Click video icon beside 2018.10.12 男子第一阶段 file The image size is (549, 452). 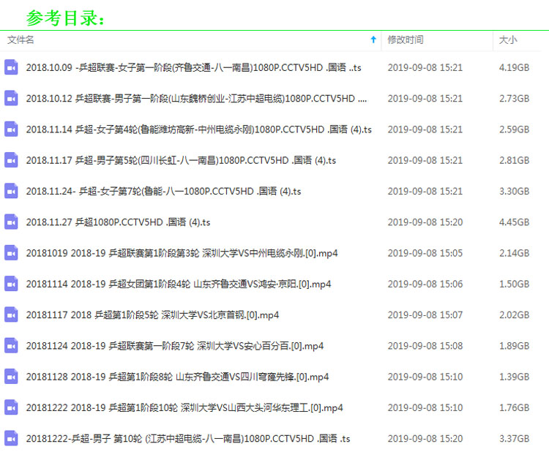[x=11, y=98]
